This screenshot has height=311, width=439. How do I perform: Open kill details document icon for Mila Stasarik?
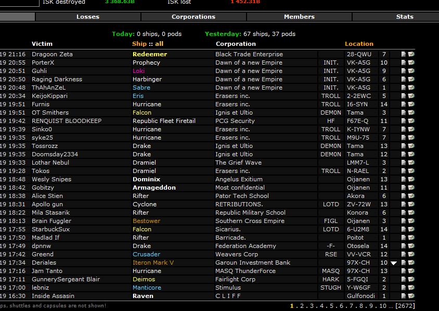coord(404,213)
